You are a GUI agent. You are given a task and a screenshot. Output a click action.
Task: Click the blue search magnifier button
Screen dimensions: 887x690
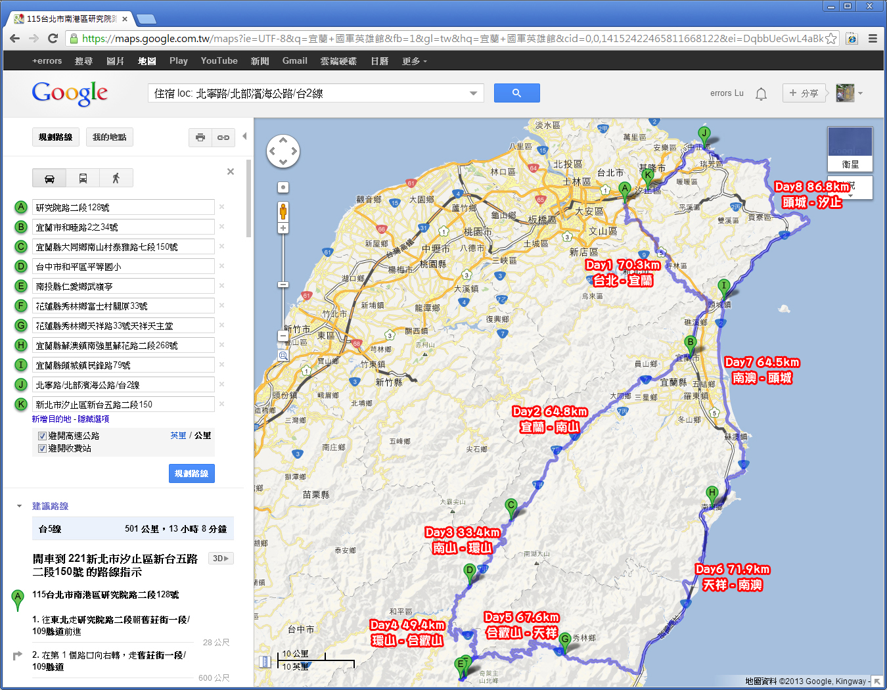pyautogui.click(x=517, y=93)
